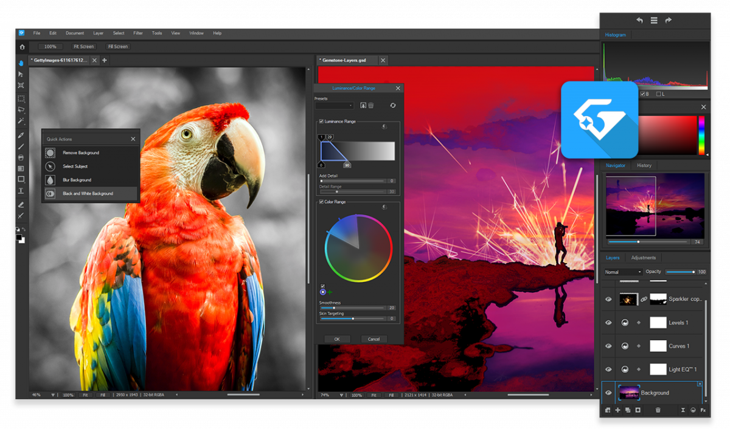Select the Hand pan tool
730x429 pixels.
(21, 63)
